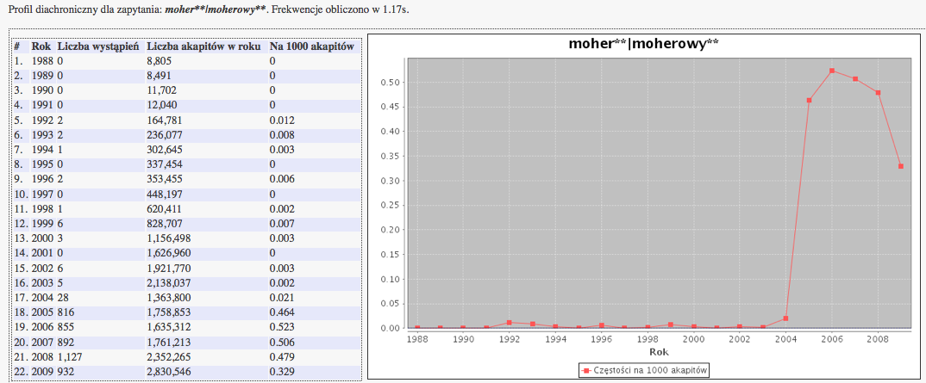The height and width of the screenshot is (383, 926).
Task: Click the 2008 data point on chart
Action: click(878, 93)
